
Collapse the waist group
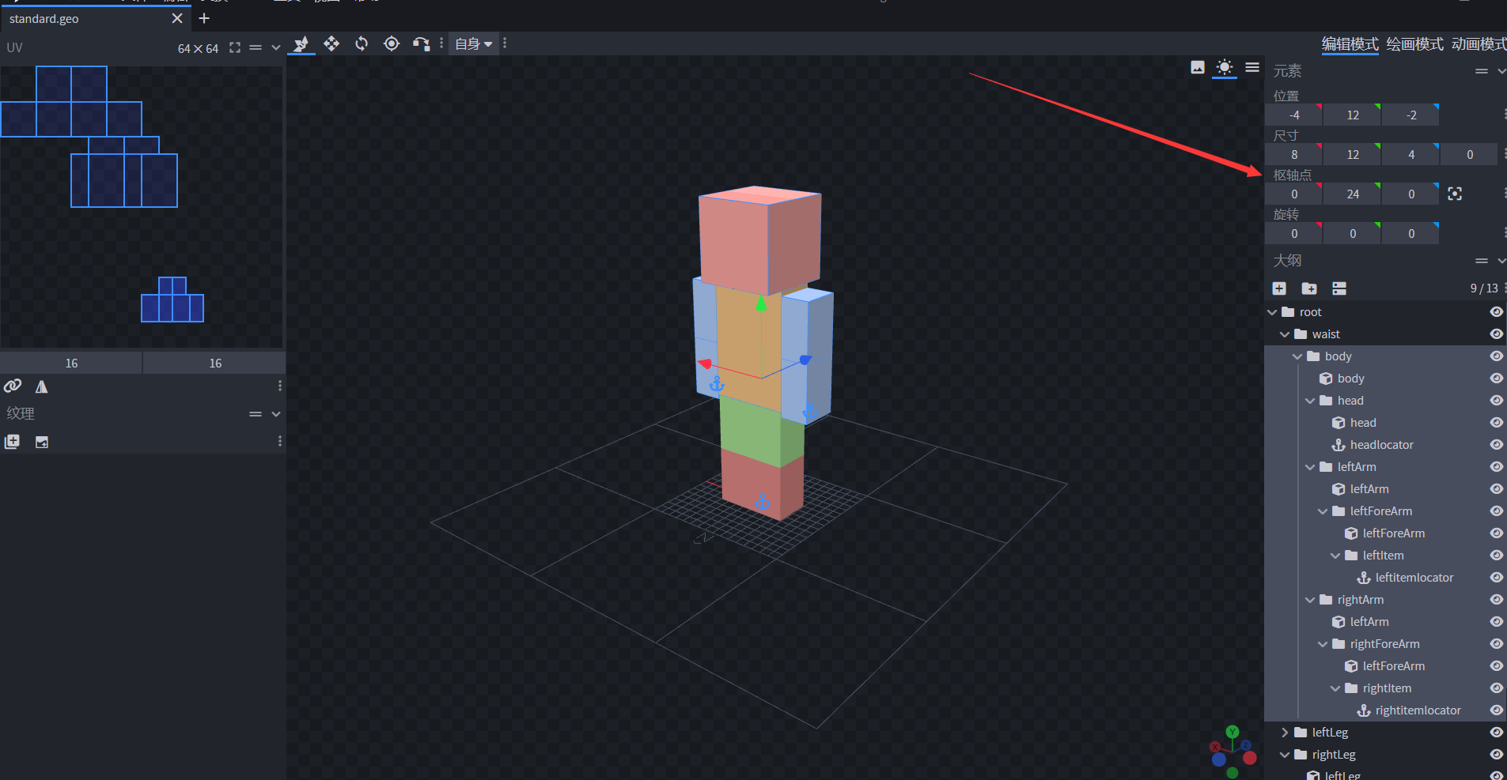pos(1285,334)
